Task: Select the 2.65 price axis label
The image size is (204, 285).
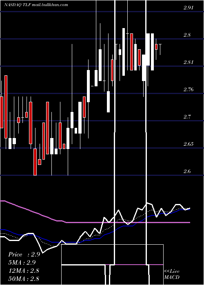Action: tap(188, 144)
